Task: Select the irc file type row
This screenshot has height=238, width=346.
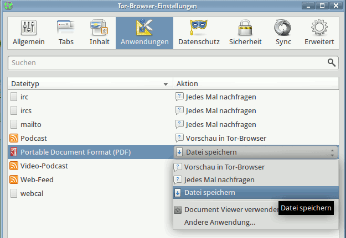Action: point(173,97)
